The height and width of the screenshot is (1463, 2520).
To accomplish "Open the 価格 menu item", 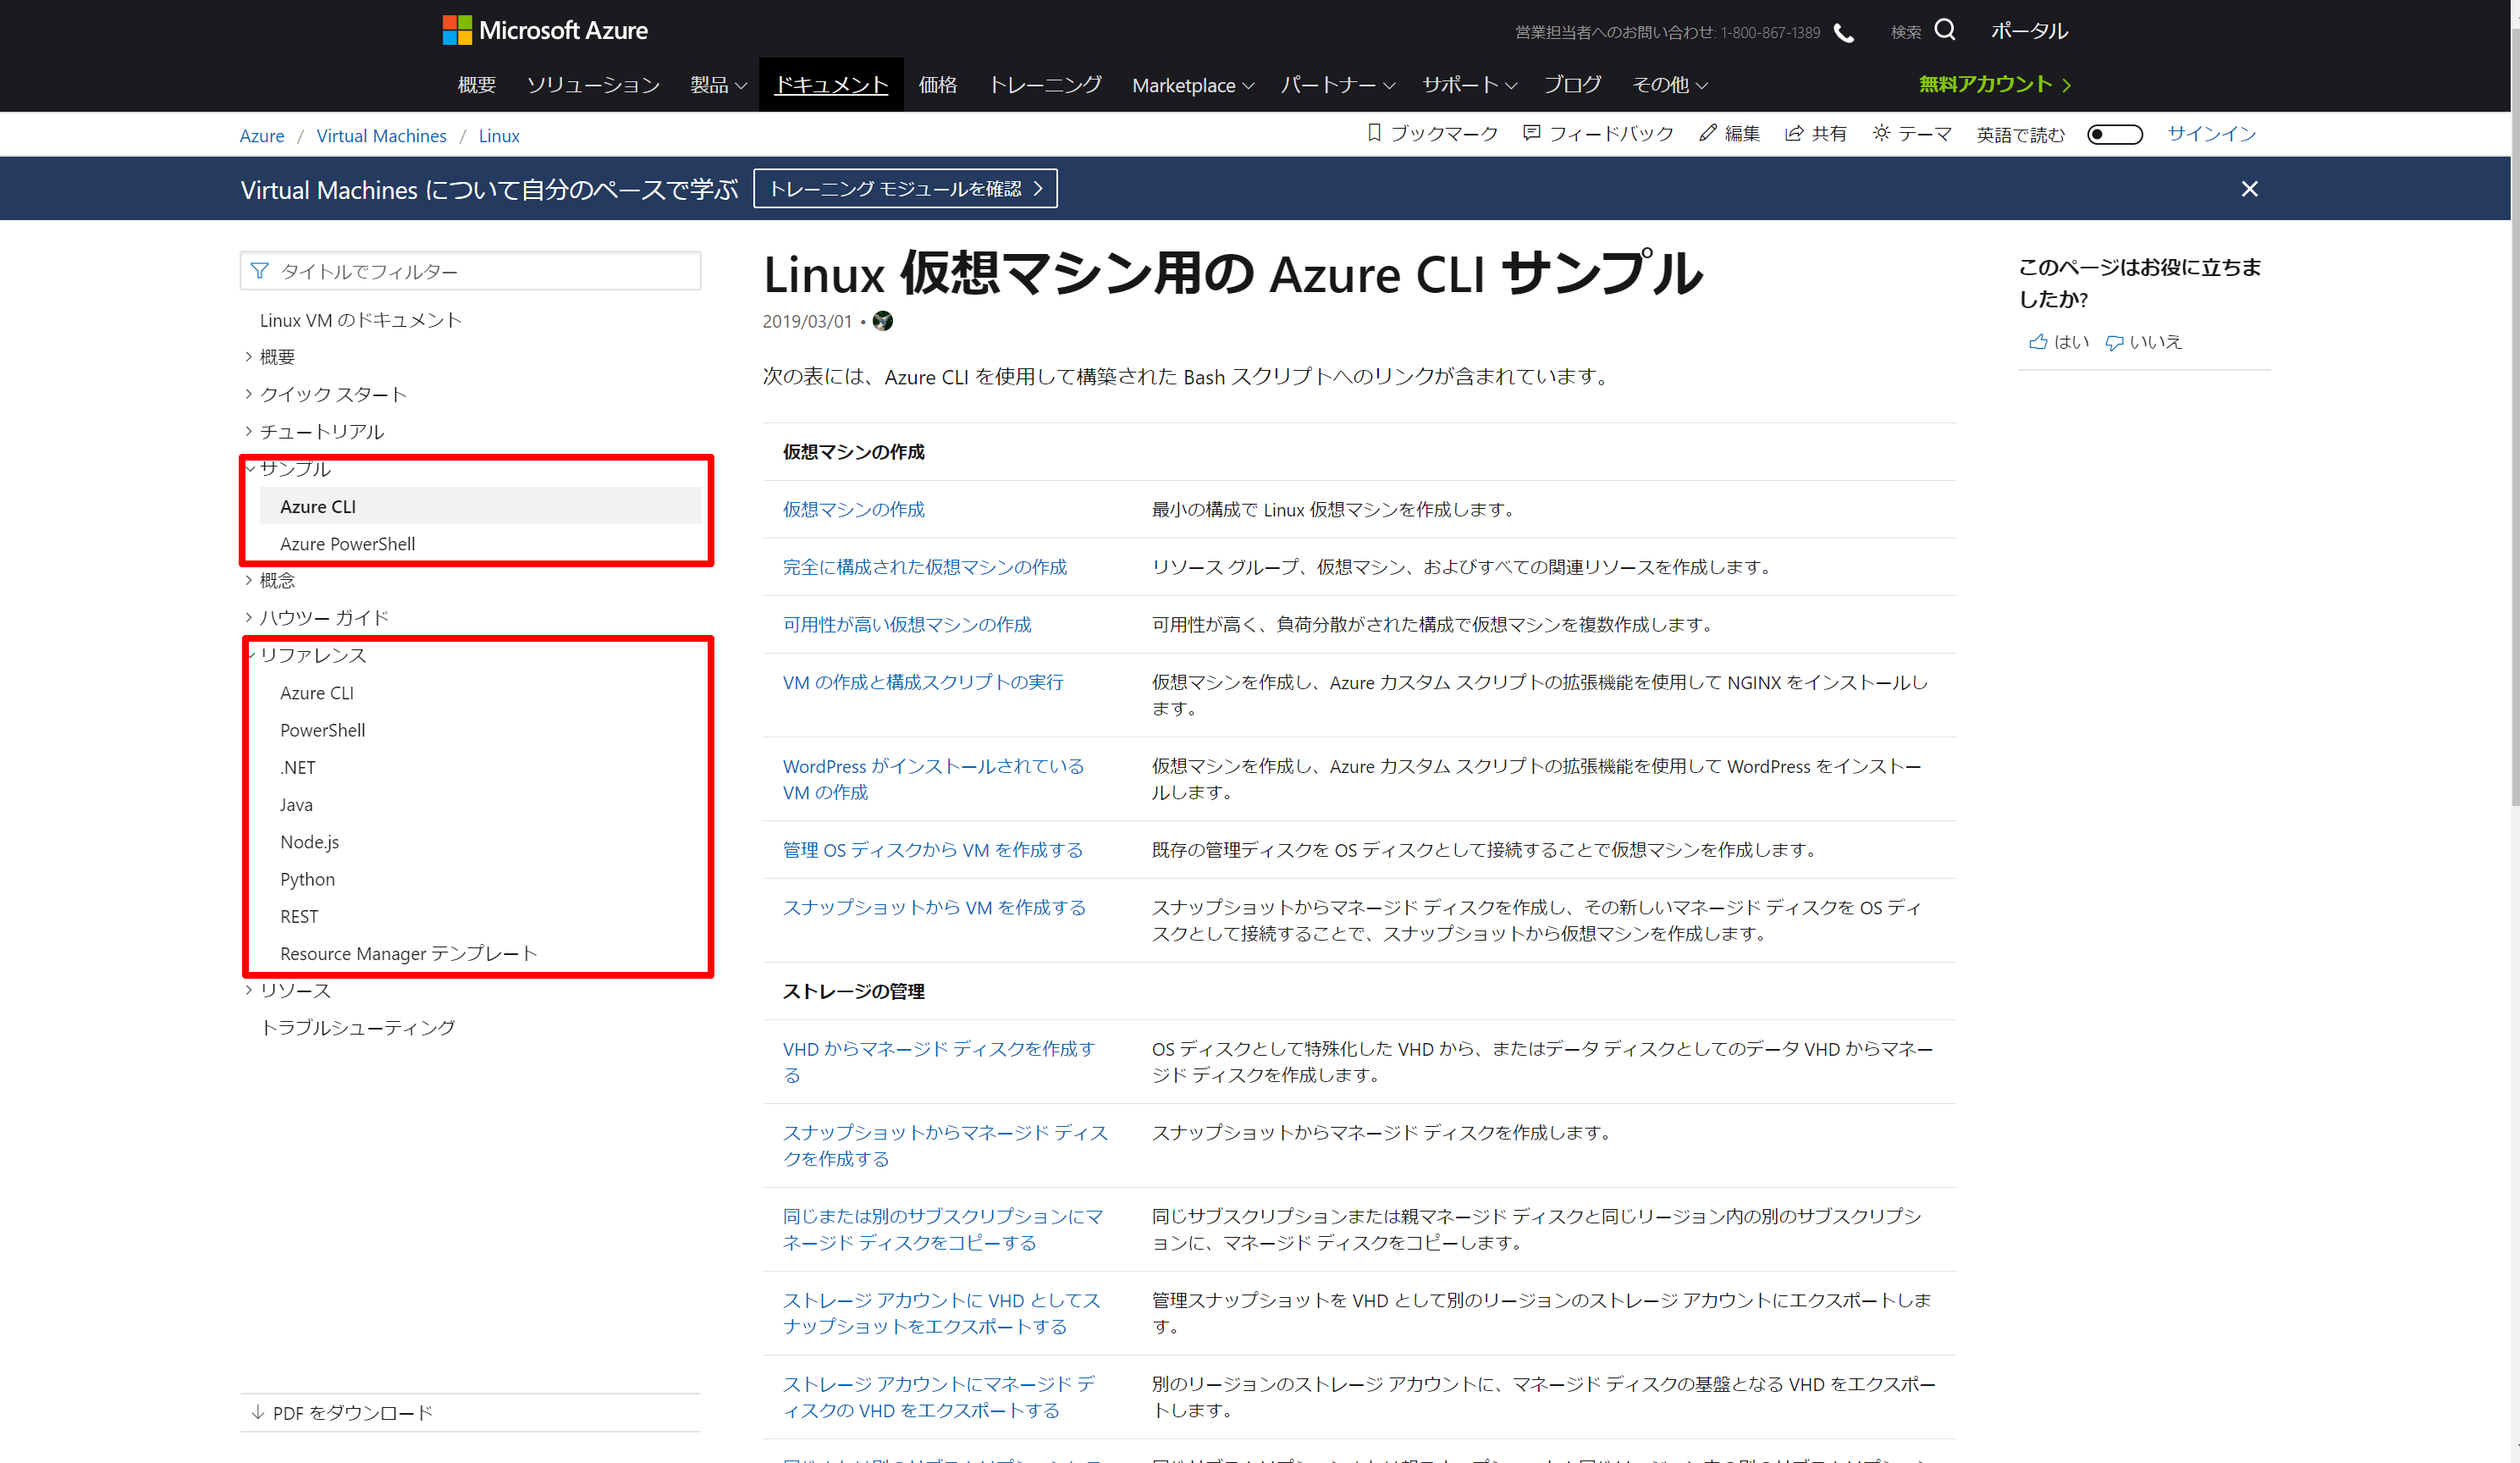I will coord(937,85).
